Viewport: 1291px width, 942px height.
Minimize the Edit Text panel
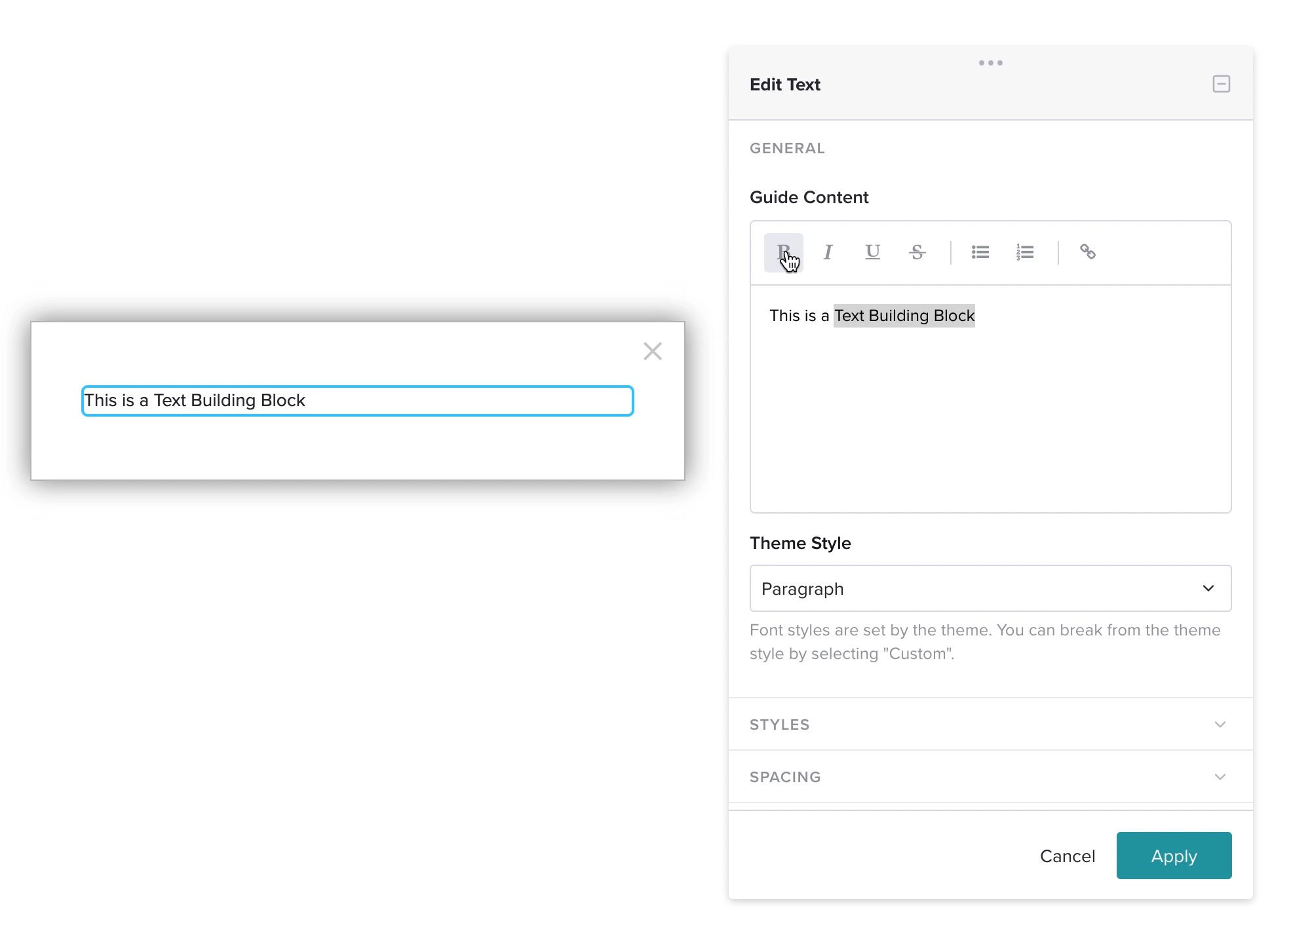point(1221,84)
